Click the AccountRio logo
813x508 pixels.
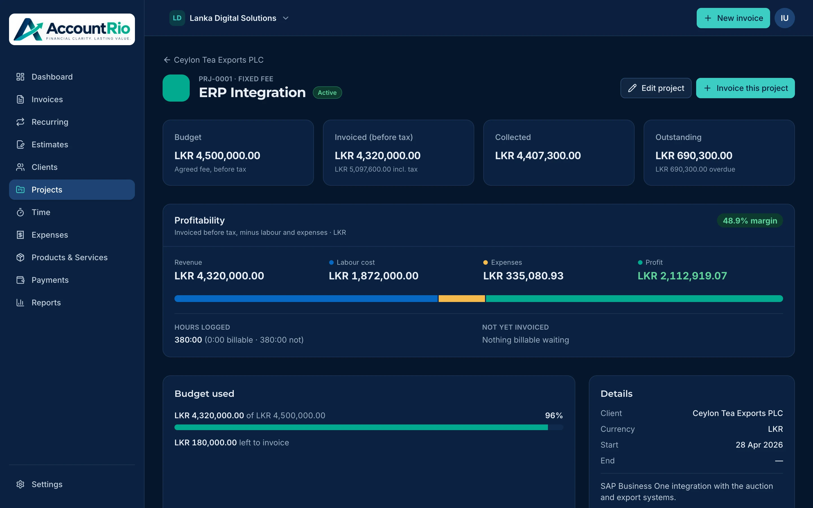pyautogui.click(x=72, y=29)
